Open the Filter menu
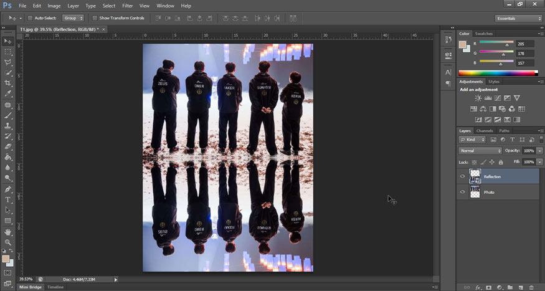This screenshot has height=291, width=545. click(x=127, y=6)
